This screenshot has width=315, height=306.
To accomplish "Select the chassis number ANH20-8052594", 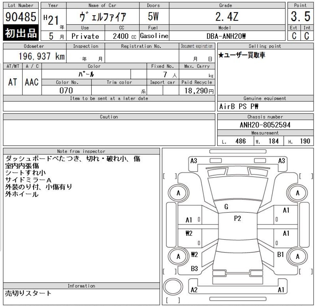I will [265, 125].
